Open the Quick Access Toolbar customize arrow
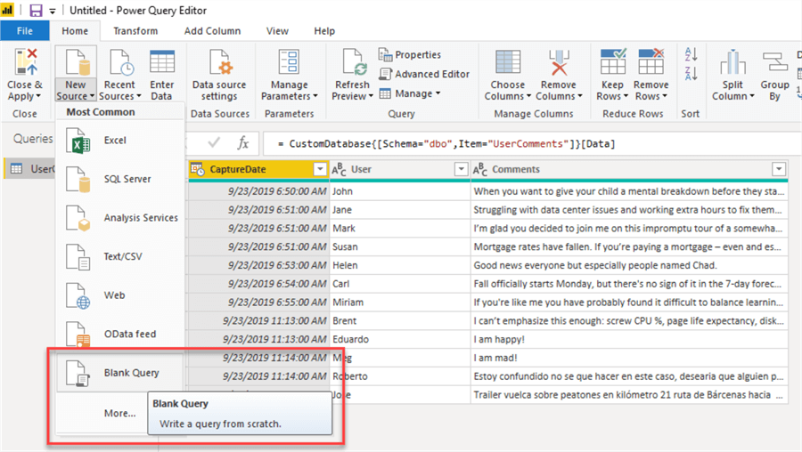Screen dimensions: 802x452 (x=53, y=11)
